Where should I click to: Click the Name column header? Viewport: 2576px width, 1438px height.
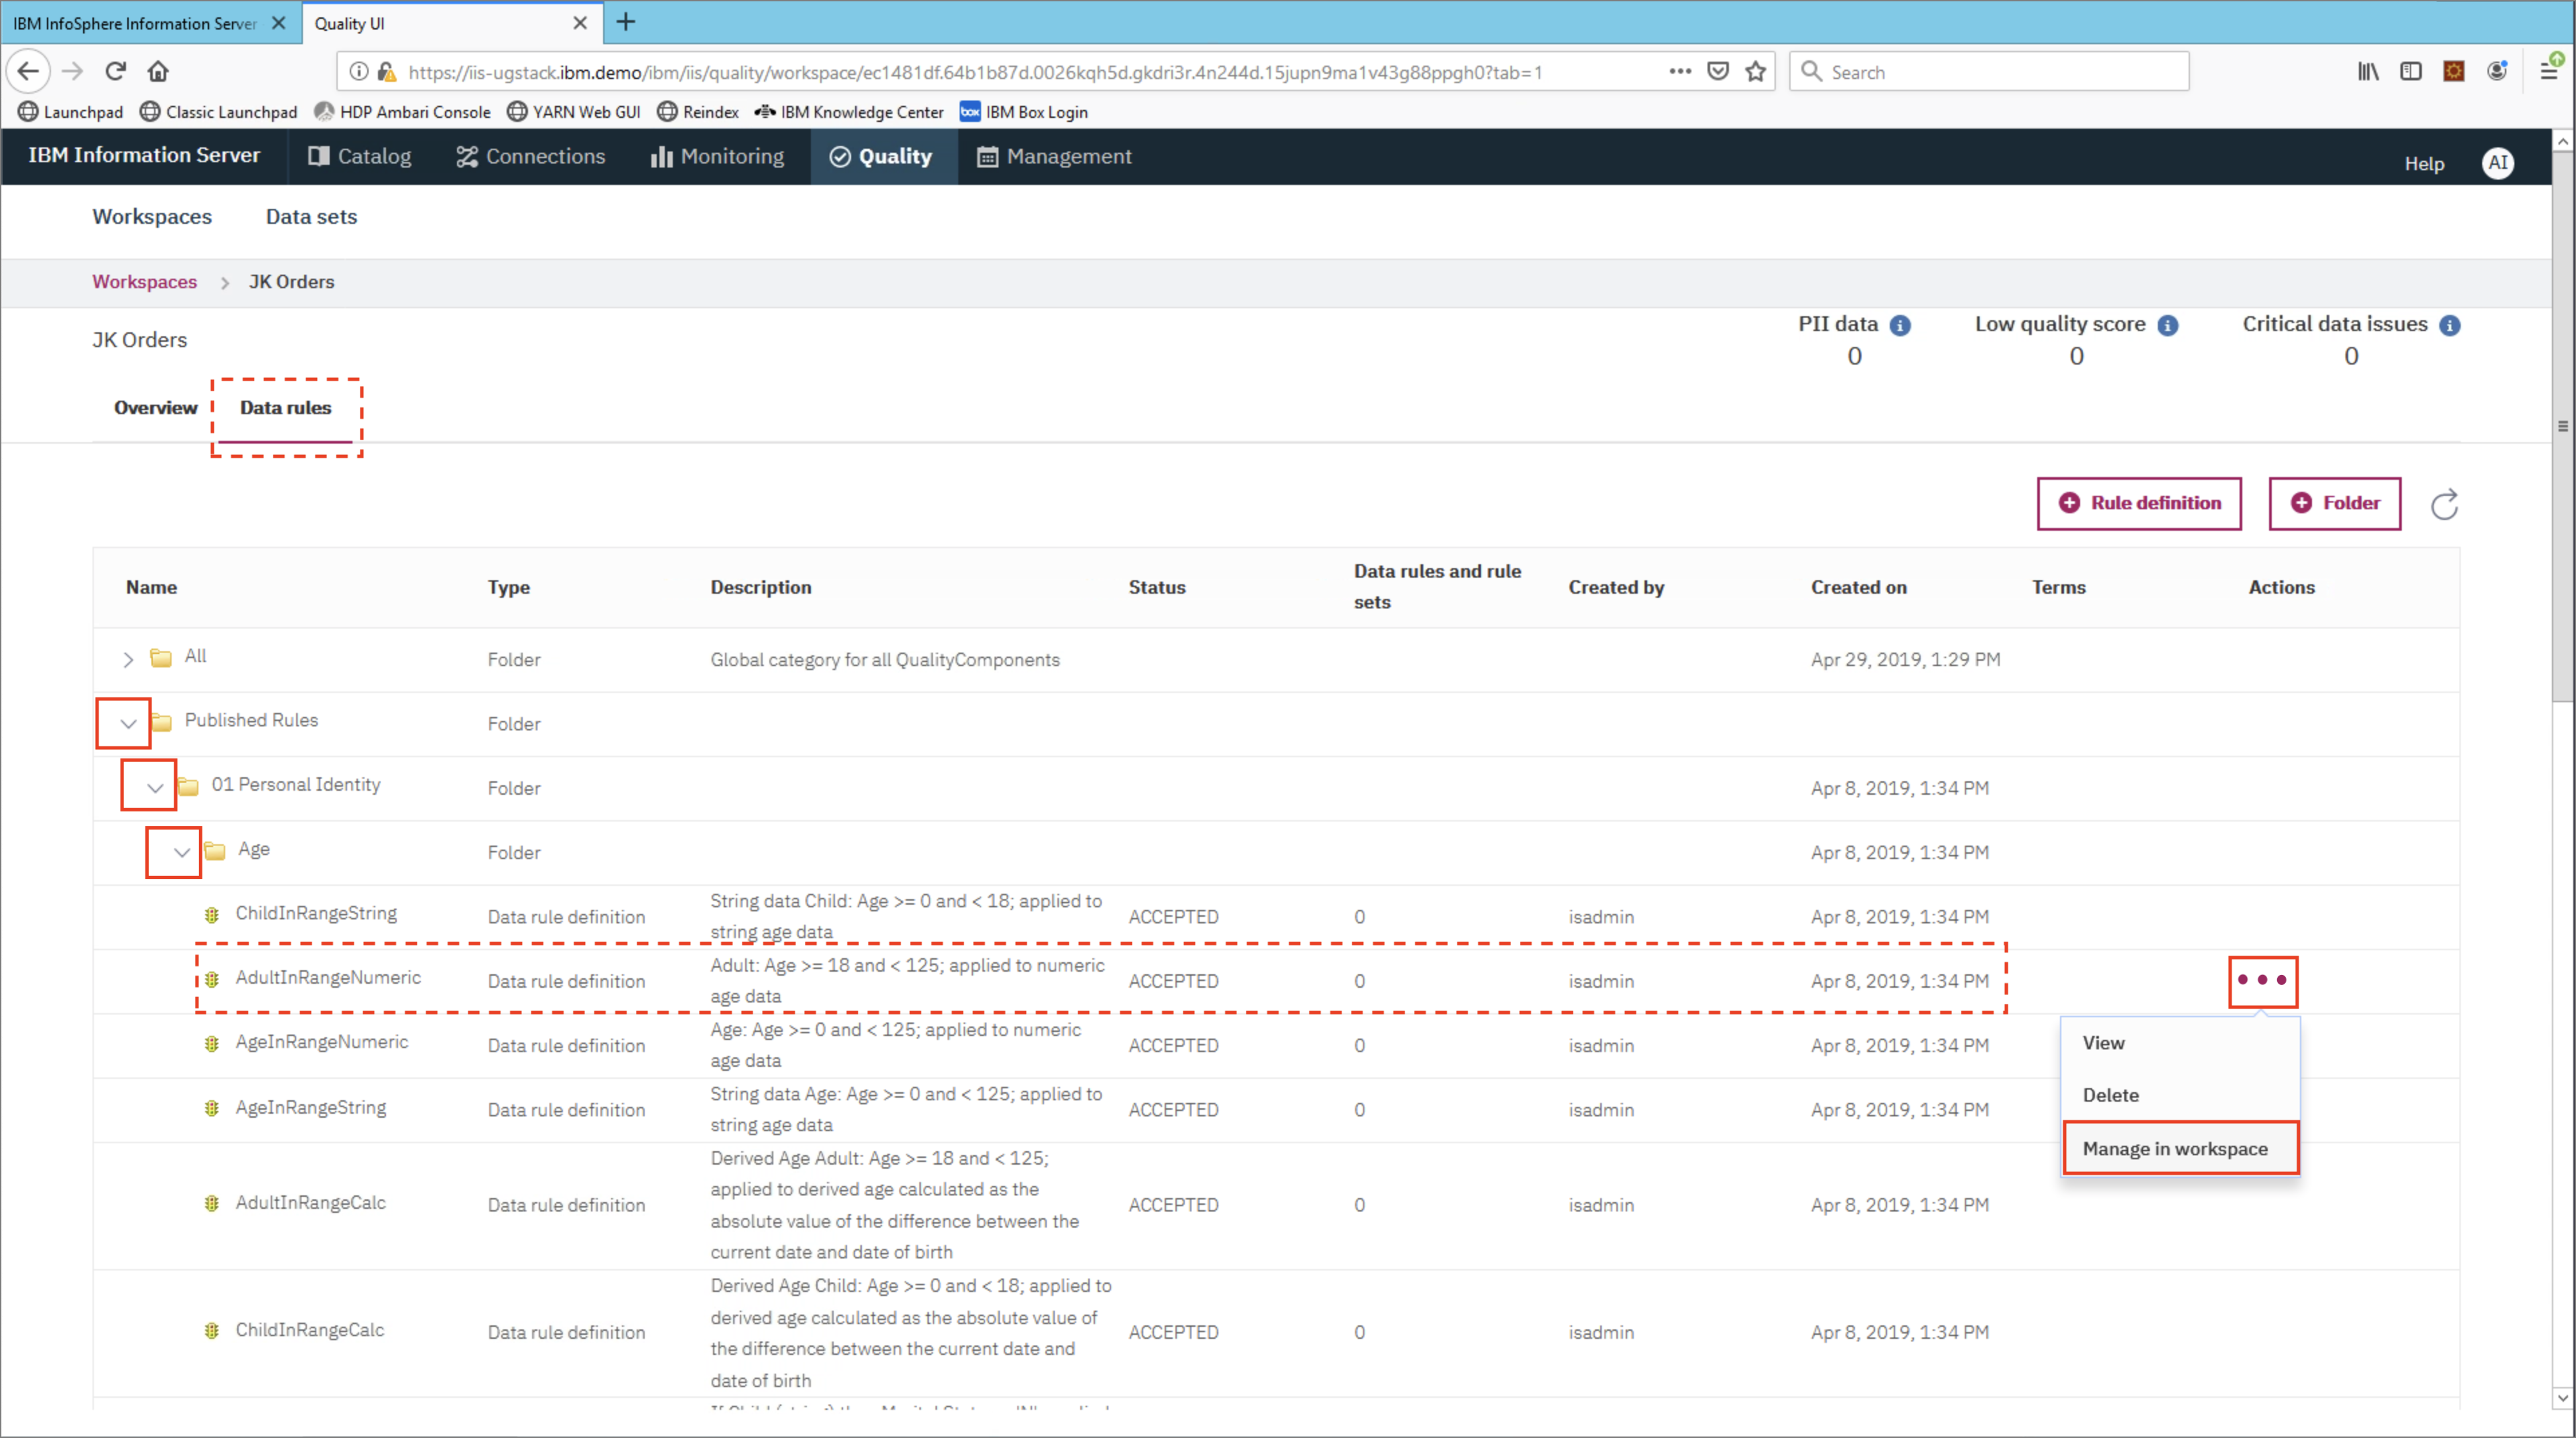[151, 587]
